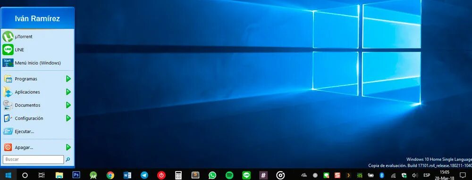Image resolution: width=472 pixels, height=180 pixels.
Task: Click the grey disc tray icon
Action: tap(315, 175)
